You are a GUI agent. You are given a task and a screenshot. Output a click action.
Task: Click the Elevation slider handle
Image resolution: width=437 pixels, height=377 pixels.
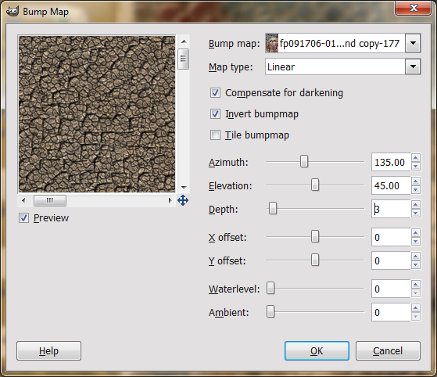pyautogui.click(x=315, y=185)
